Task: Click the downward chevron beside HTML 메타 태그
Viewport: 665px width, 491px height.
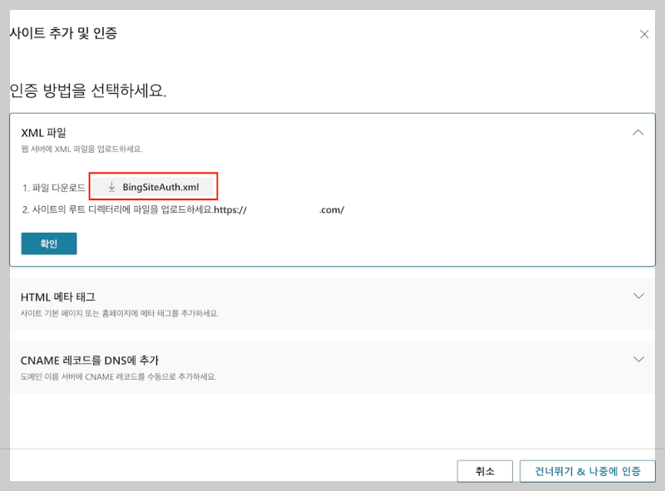Action: pyautogui.click(x=638, y=295)
